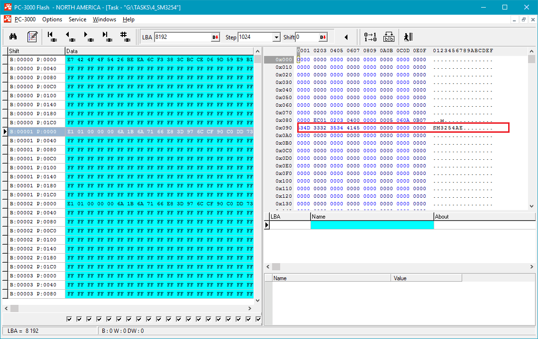The height and width of the screenshot is (339, 538).
Task: Click hex offset label 0x130
Action: coord(283,204)
